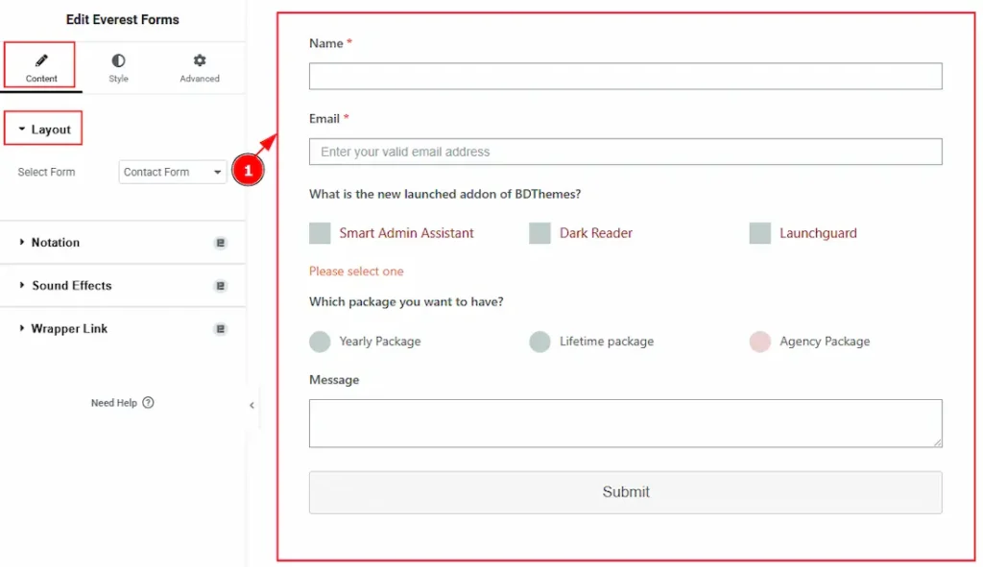
Task: Click the Sound Effects section badge icon
Action: [x=221, y=286]
